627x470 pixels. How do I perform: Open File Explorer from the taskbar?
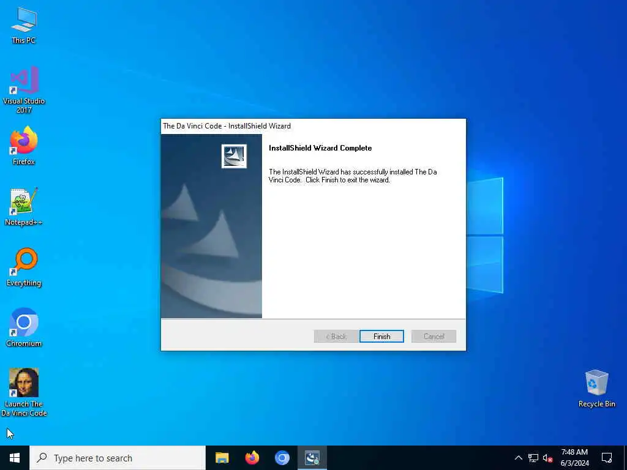point(222,458)
